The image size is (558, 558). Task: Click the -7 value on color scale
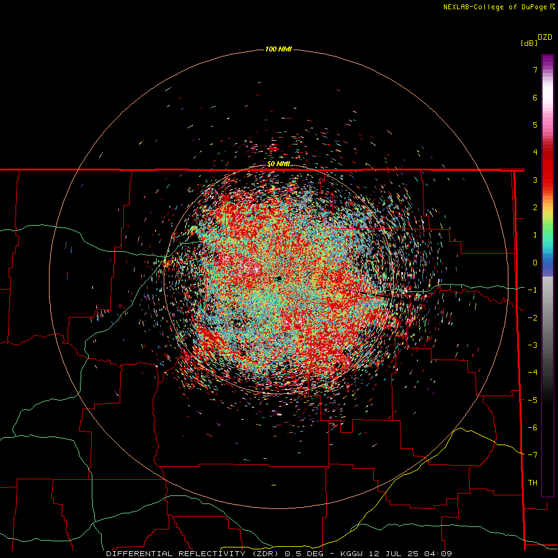(x=533, y=455)
